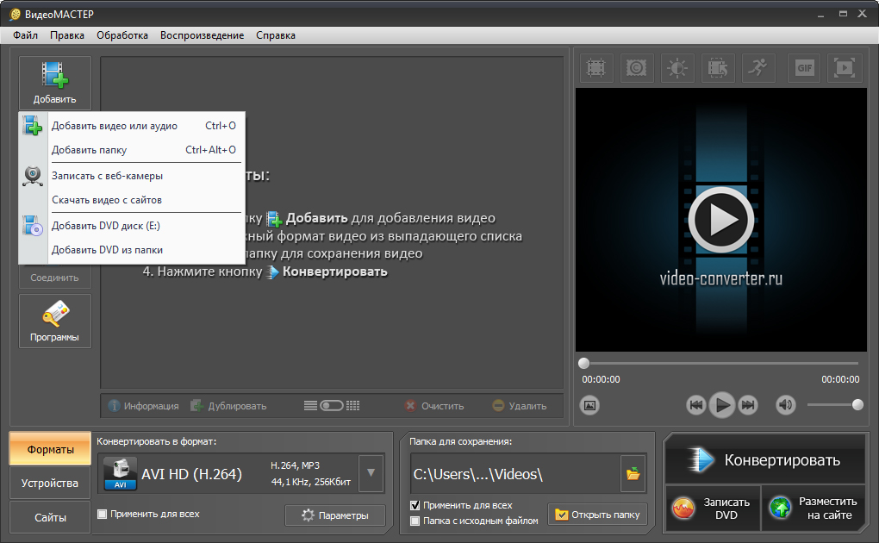Click the AVI format camera icon
This screenshot has width=879, height=543.
click(120, 474)
